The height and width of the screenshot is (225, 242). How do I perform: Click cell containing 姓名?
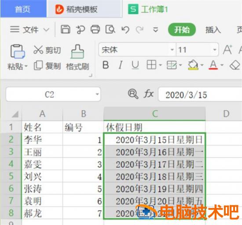tap(42, 127)
